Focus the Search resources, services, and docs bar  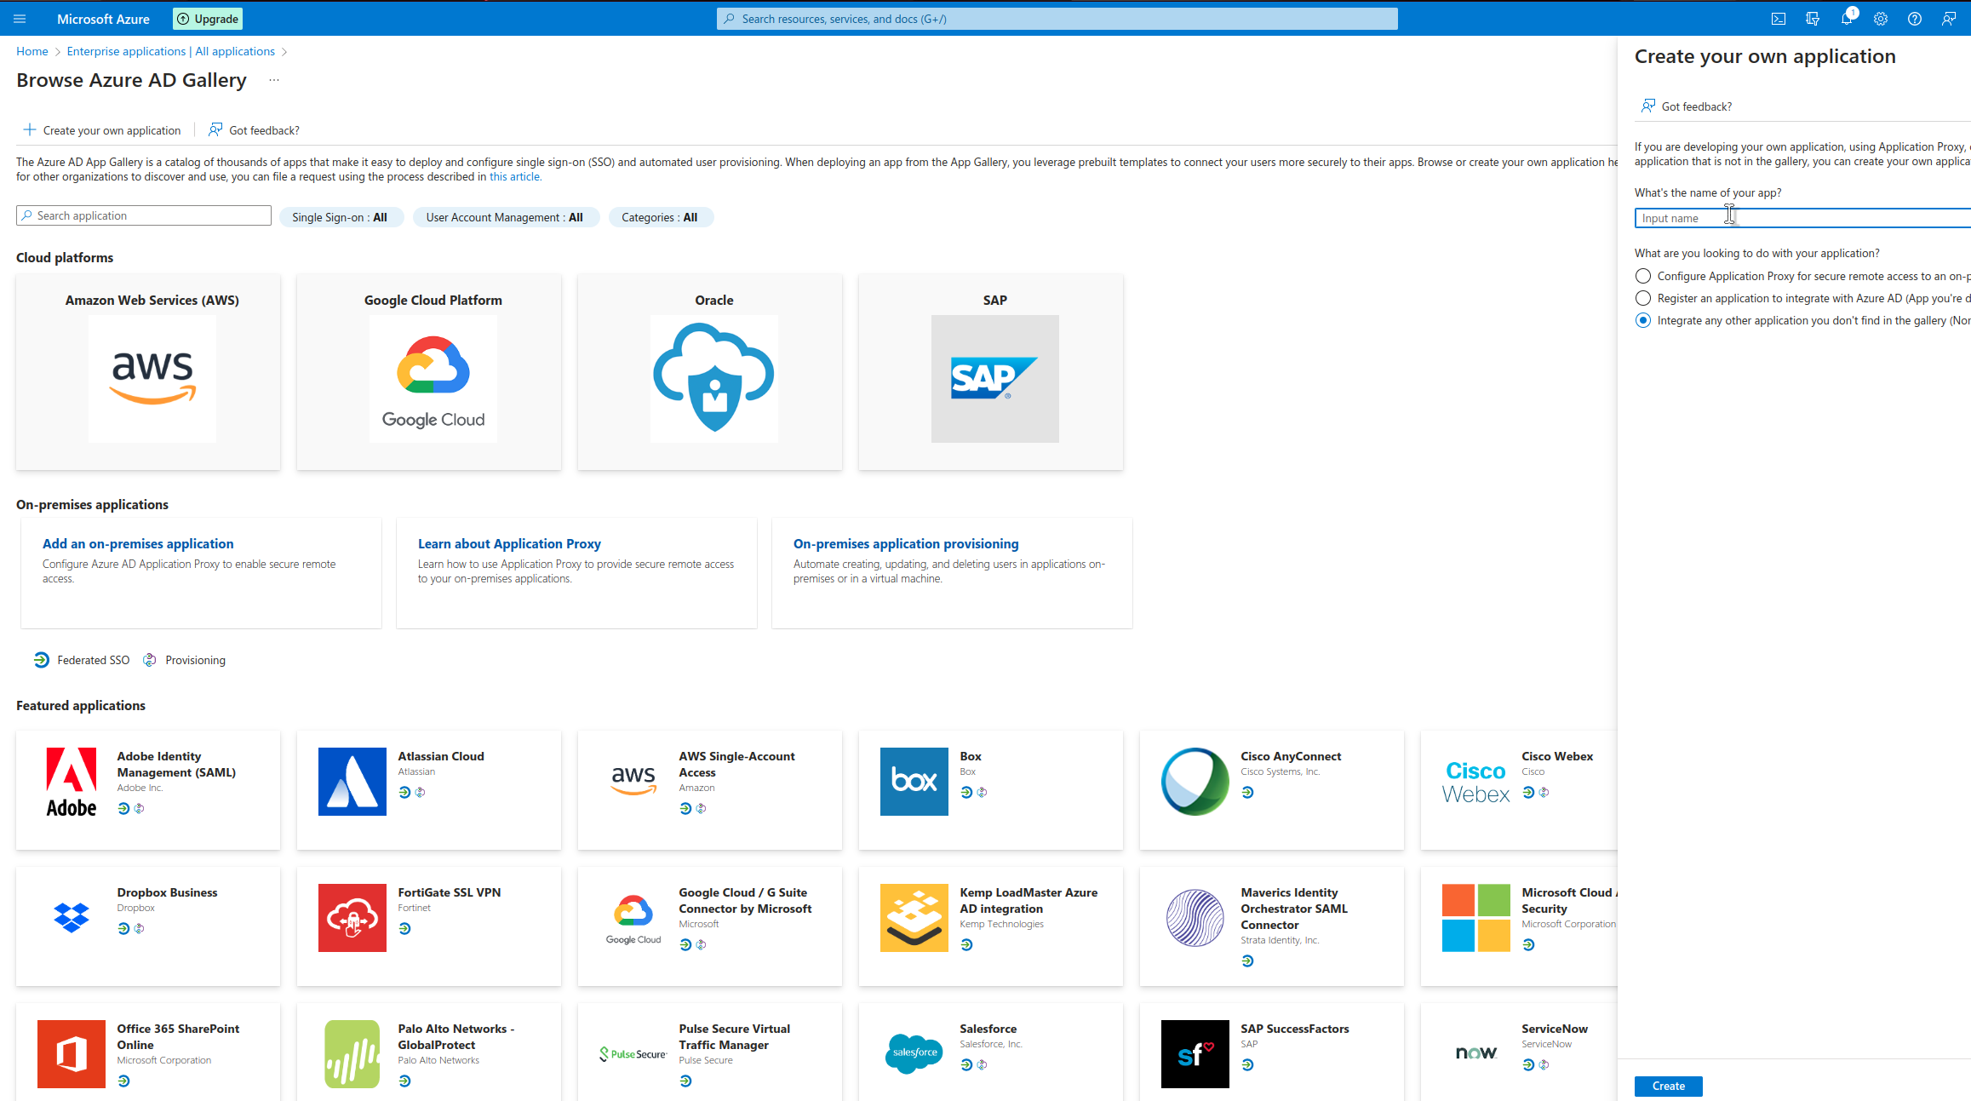pos(1057,19)
